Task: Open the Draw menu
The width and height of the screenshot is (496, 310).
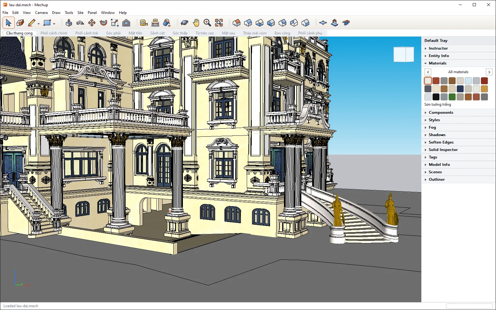Action: (x=56, y=13)
